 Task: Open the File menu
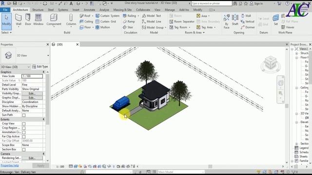click(x=5, y=10)
